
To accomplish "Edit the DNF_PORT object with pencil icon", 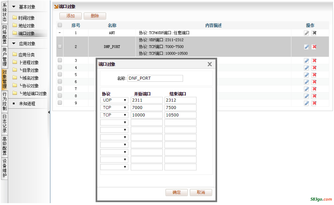I will coord(306,47).
